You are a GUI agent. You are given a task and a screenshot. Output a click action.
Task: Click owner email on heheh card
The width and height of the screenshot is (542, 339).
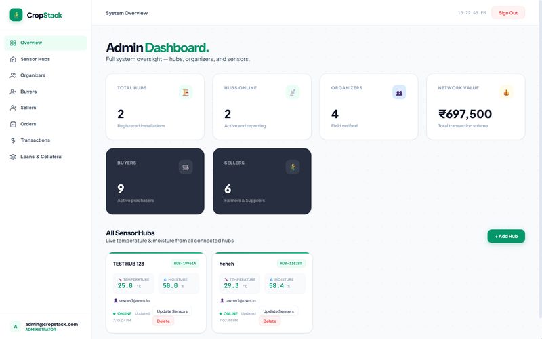click(x=241, y=300)
